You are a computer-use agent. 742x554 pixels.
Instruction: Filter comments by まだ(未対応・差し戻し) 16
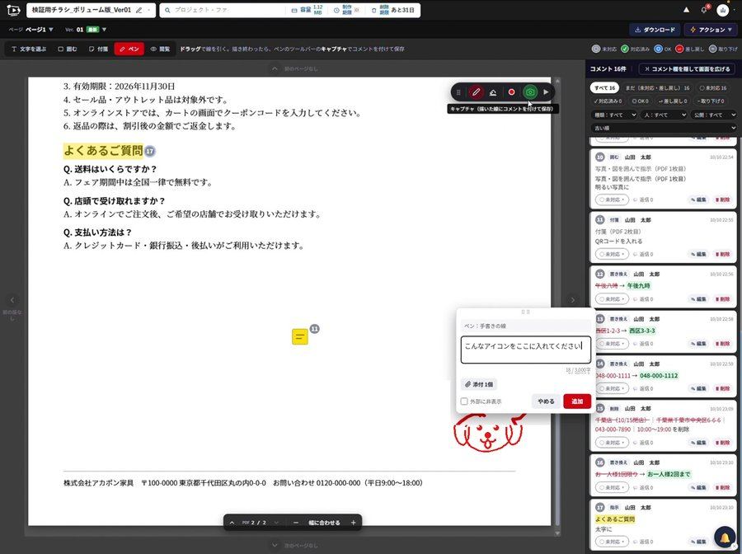(x=657, y=88)
